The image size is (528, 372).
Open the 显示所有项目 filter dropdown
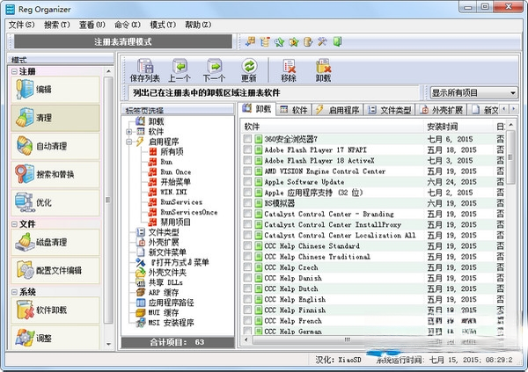pyautogui.click(x=473, y=92)
